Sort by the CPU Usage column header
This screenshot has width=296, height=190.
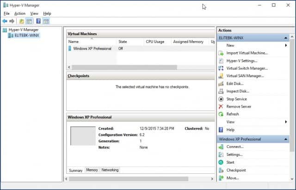click(x=158, y=42)
